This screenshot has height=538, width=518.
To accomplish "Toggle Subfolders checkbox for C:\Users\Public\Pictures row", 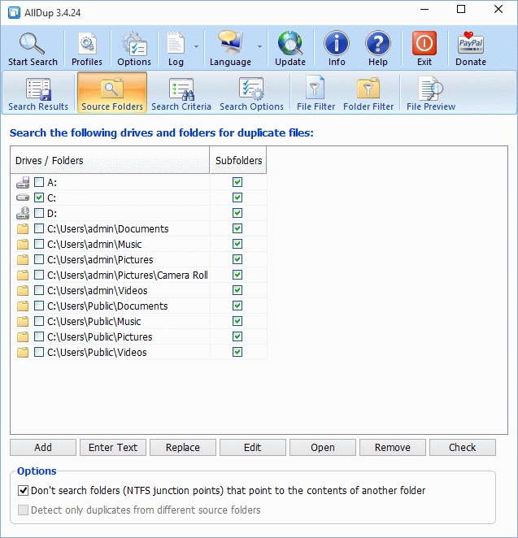I will pos(237,336).
